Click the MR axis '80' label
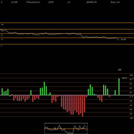 131,80
